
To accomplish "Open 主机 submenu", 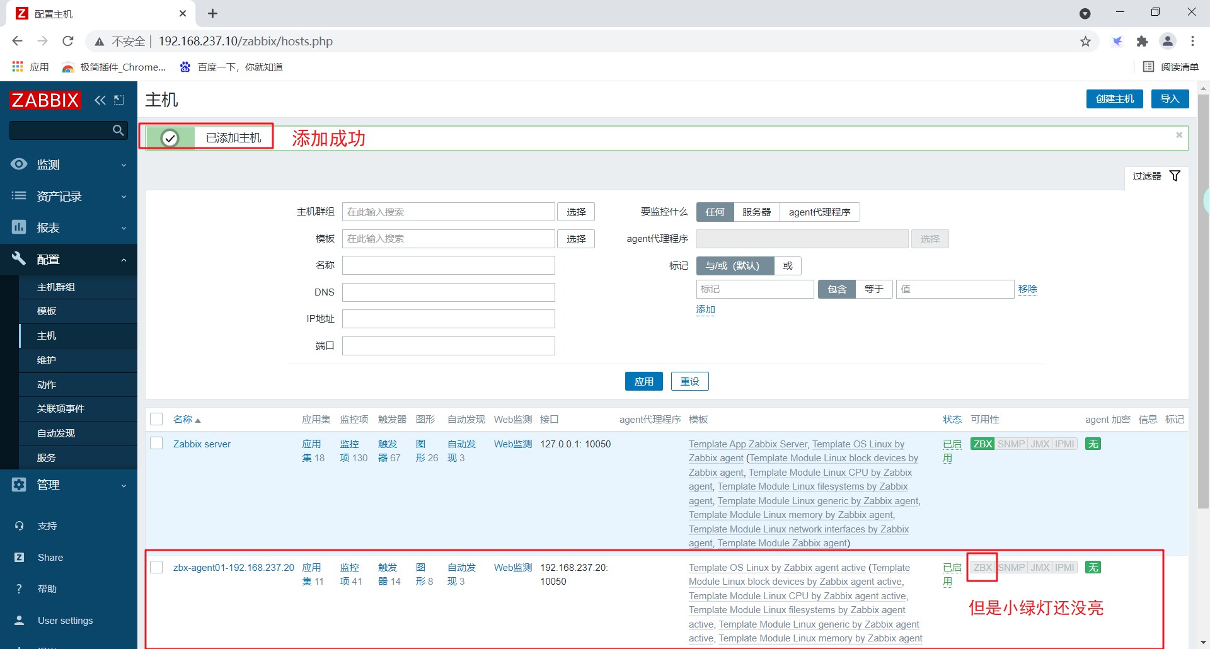I will pyautogui.click(x=78, y=335).
